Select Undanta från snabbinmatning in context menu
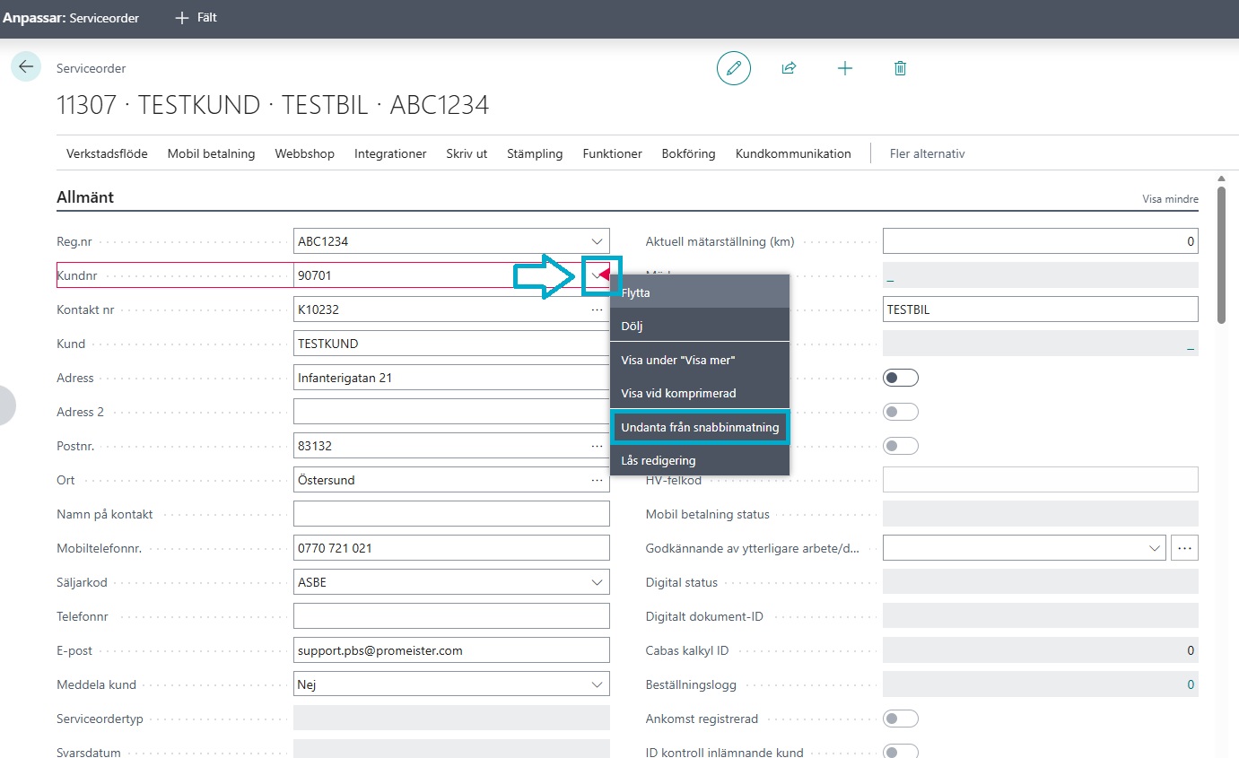 point(700,427)
